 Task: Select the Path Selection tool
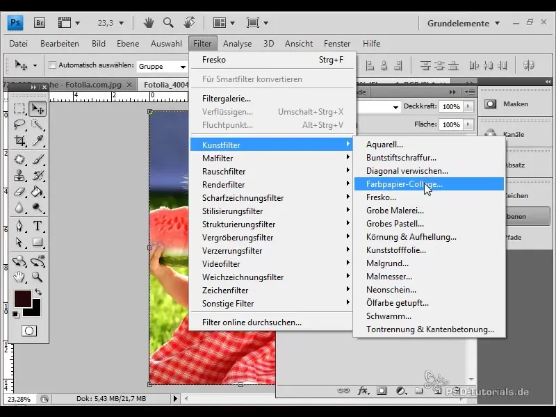point(19,242)
